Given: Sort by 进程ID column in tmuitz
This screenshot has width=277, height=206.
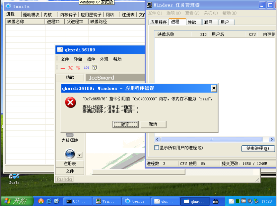Looking at the screenshot, I should coord(55,21).
